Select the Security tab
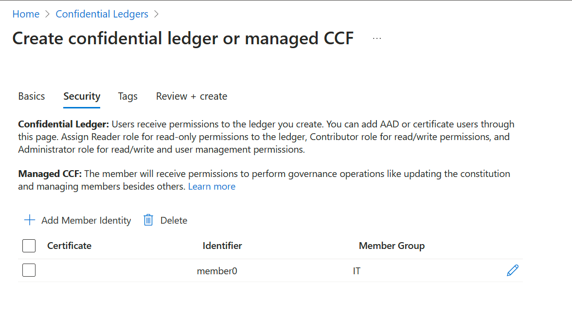The height and width of the screenshot is (336, 572). [x=81, y=96]
